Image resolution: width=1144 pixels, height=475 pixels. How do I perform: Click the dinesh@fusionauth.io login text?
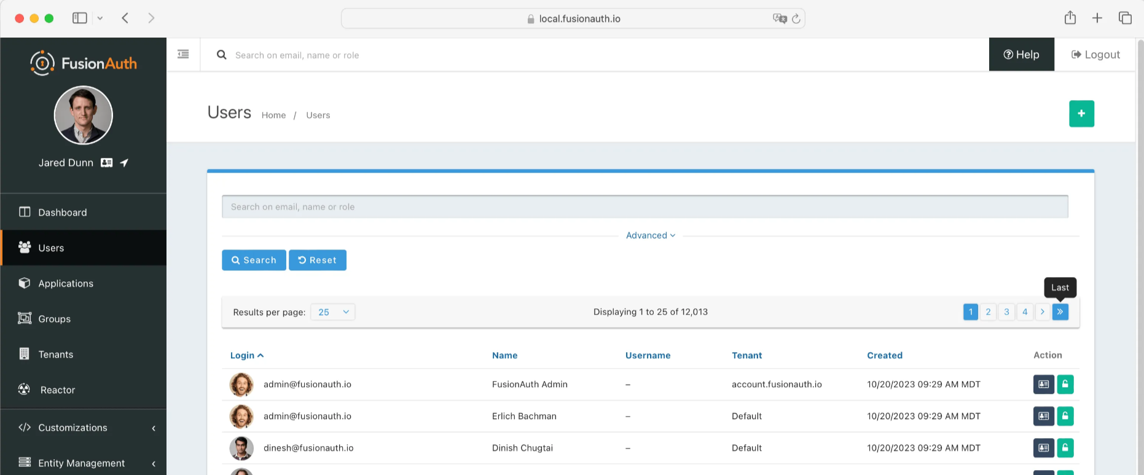click(308, 448)
